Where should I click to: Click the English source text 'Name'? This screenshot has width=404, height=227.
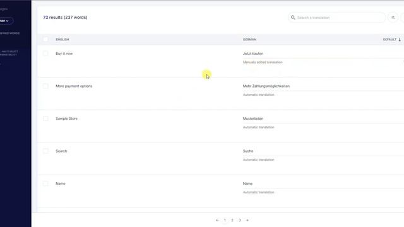tap(61, 183)
